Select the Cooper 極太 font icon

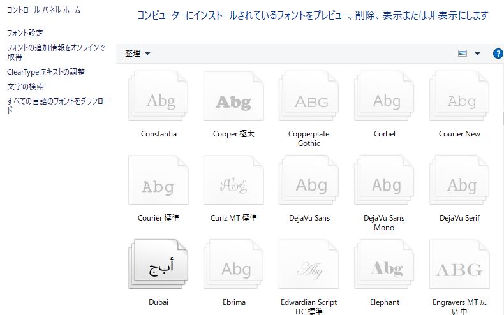tap(233, 96)
